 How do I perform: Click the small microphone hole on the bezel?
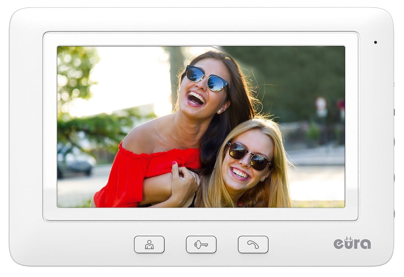tap(375, 42)
